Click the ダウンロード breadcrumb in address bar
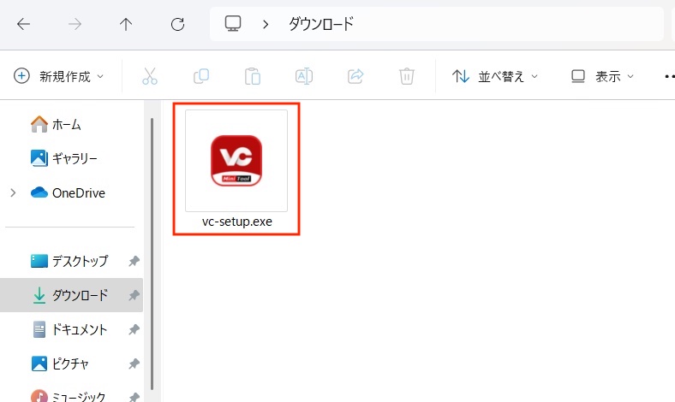The height and width of the screenshot is (402, 675). (320, 24)
